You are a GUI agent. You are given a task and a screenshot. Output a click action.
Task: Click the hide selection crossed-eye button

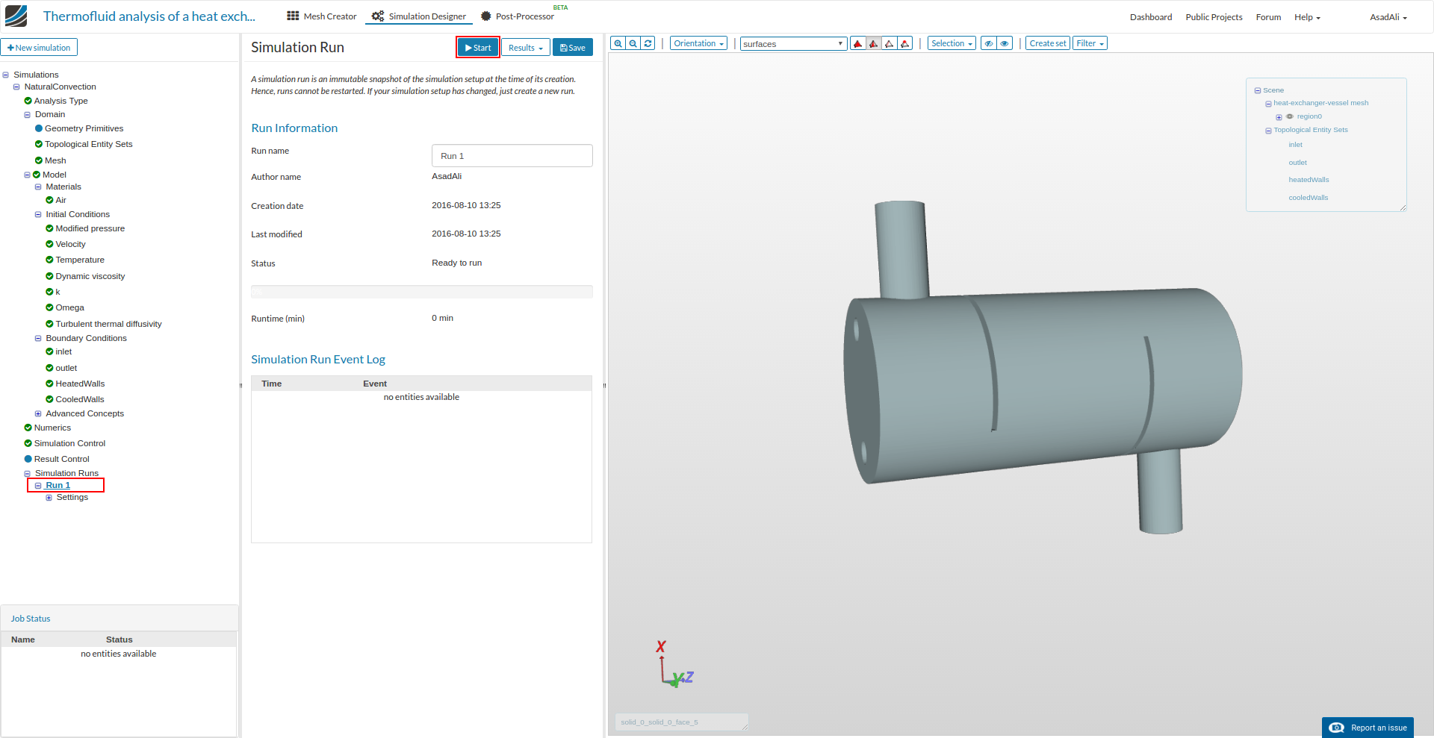point(988,43)
